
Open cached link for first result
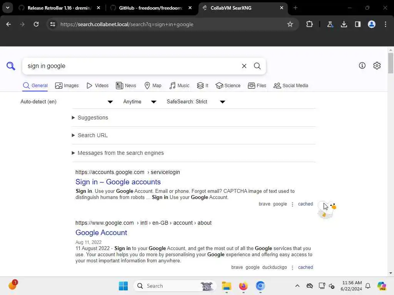pos(305,204)
